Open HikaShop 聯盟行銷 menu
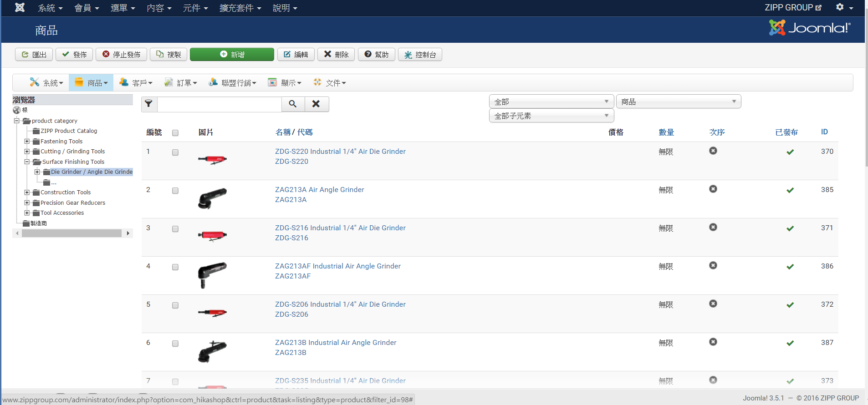Screen dimensions: 868x405 (x=233, y=82)
